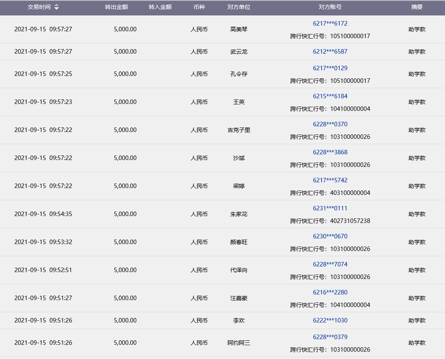Image resolution: width=445 pixels, height=359 pixels.
Task: Select account number 6228***0370
Action: coord(330,124)
